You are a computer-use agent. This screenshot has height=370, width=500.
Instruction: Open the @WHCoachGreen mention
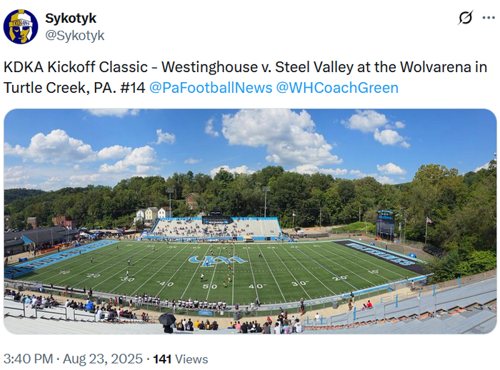tap(337, 88)
